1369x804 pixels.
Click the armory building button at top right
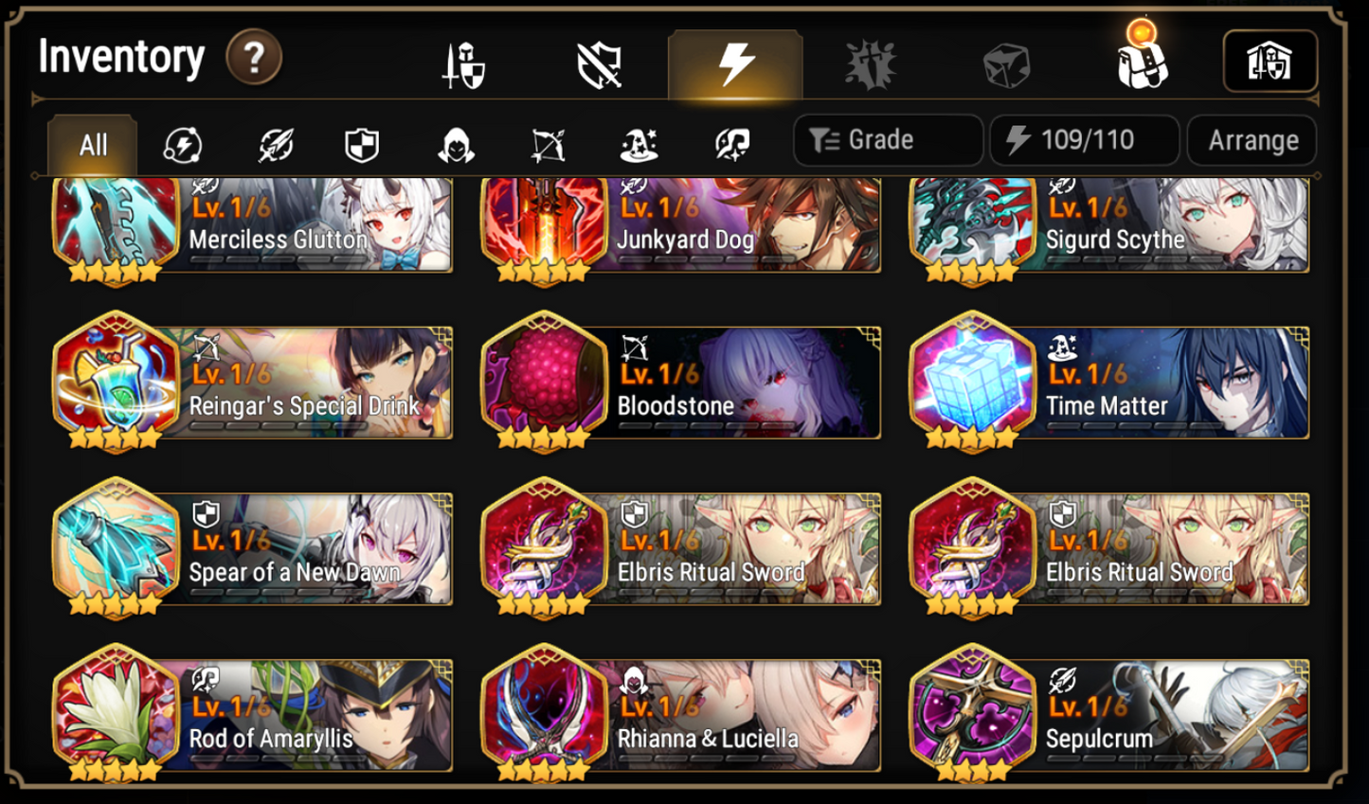(1270, 63)
